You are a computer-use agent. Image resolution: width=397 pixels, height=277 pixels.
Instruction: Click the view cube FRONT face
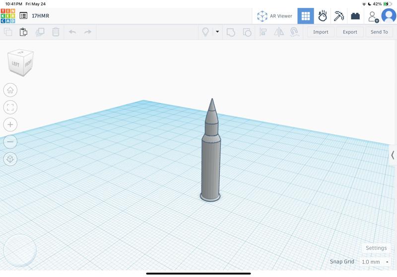pyautogui.click(x=28, y=63)
